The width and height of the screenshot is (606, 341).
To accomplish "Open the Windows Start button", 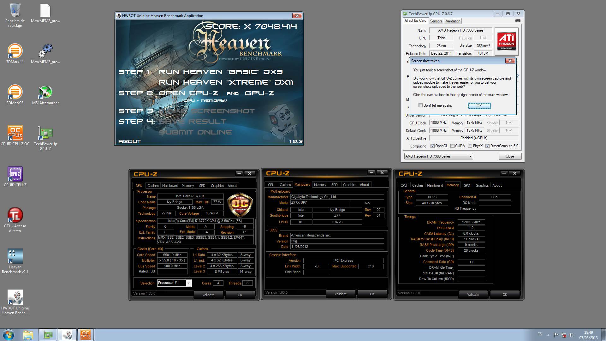I will coord(9,335).
